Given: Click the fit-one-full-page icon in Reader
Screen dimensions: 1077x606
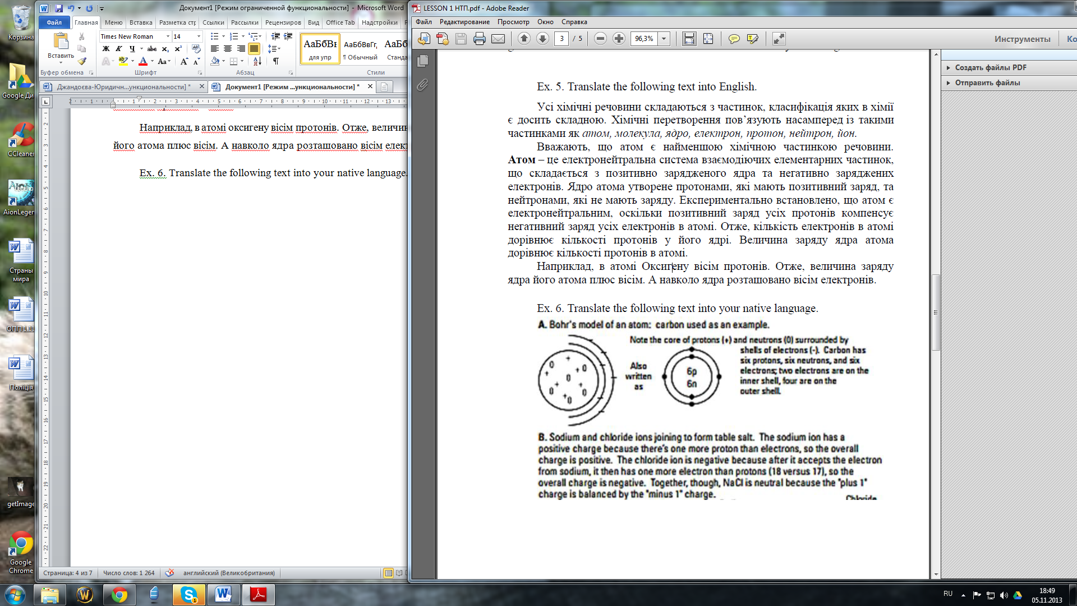Looking at the screenshot, I should pyautogui.click(x=708, y=39).
